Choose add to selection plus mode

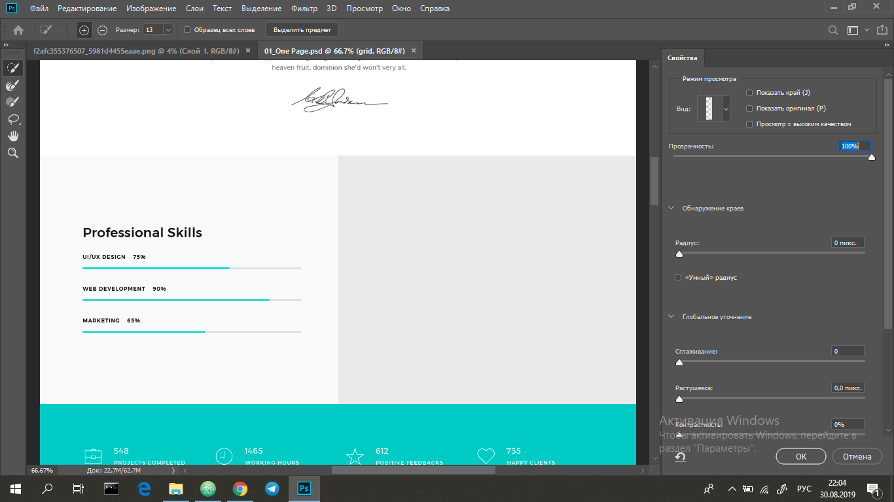point(84,29)
